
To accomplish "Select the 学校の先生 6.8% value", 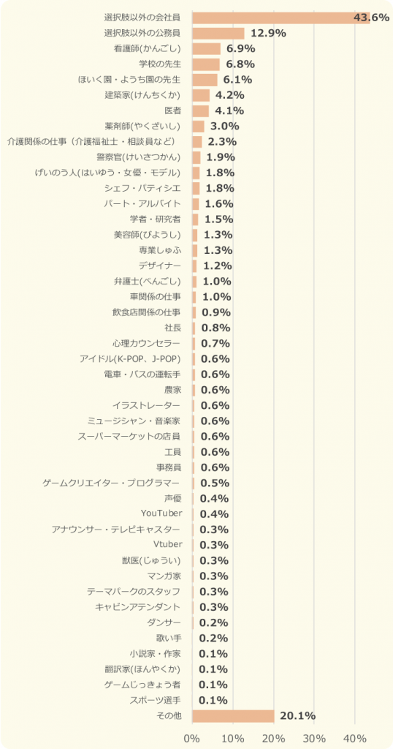I will pyautogui.click(x=241, y=64).
